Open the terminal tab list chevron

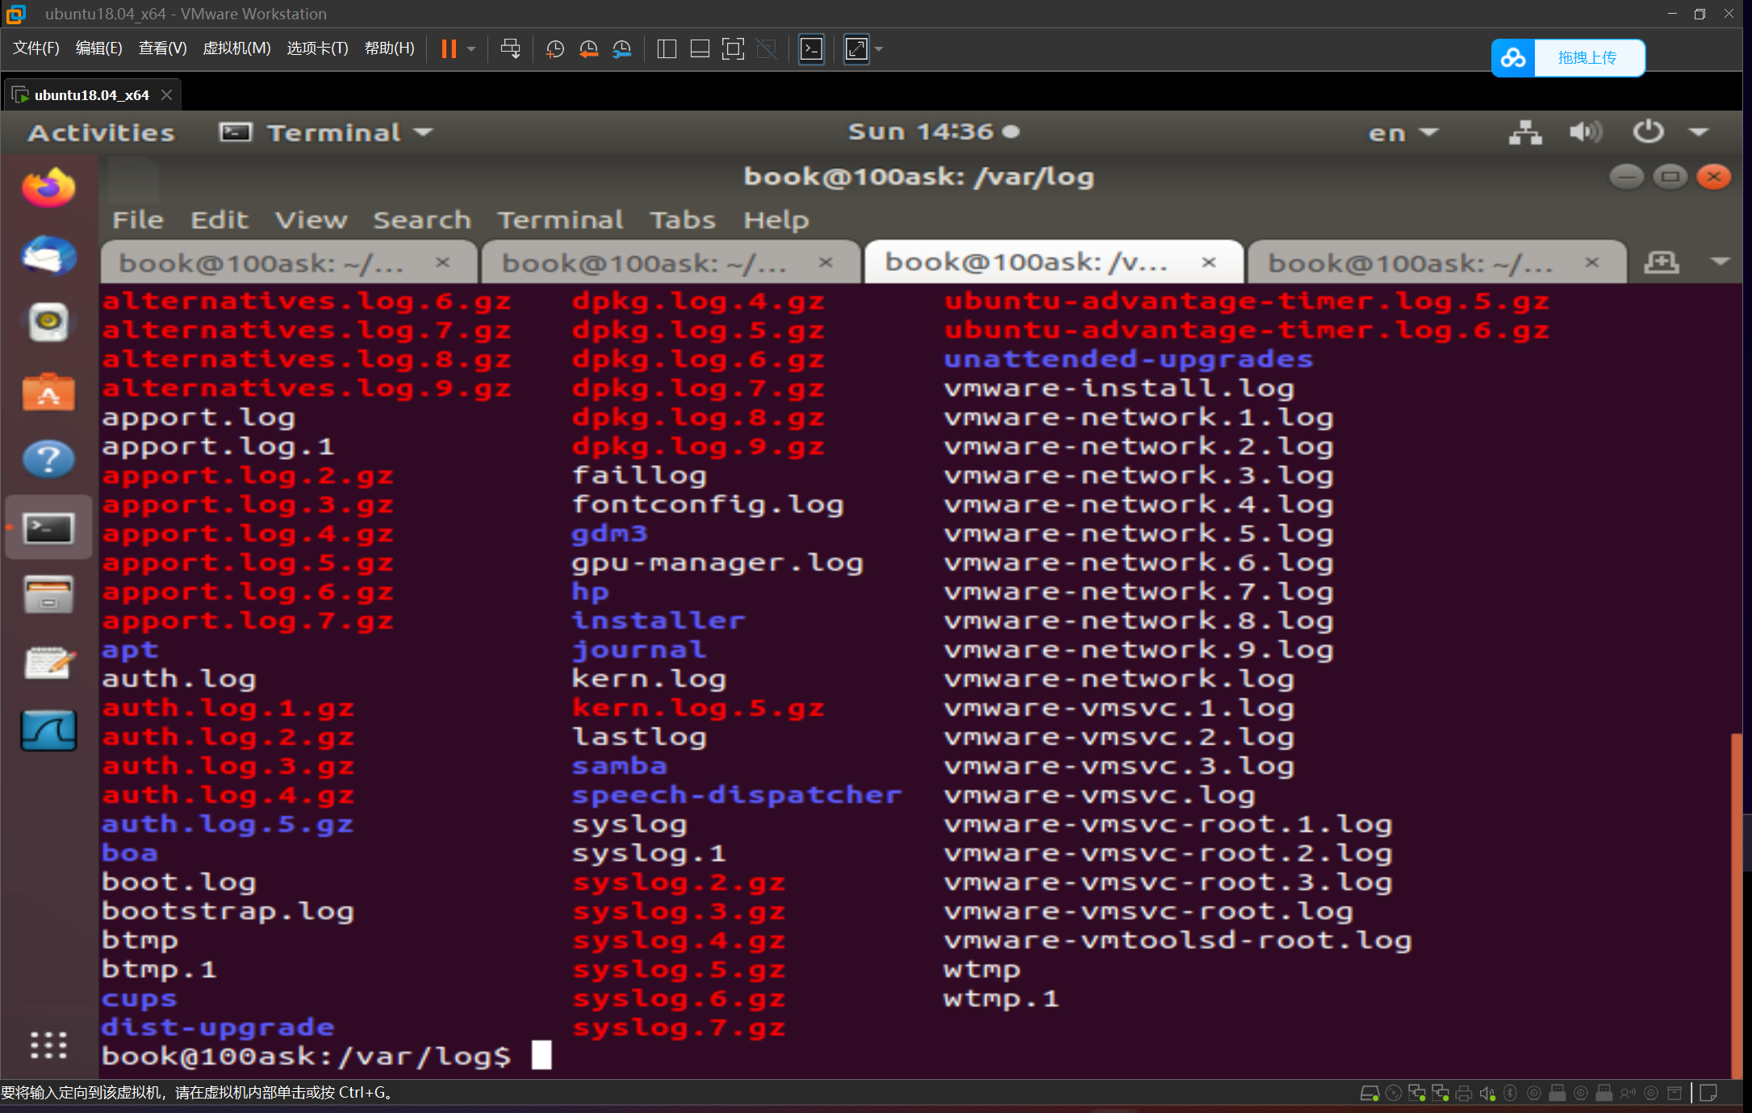[x=1720, y=262]
